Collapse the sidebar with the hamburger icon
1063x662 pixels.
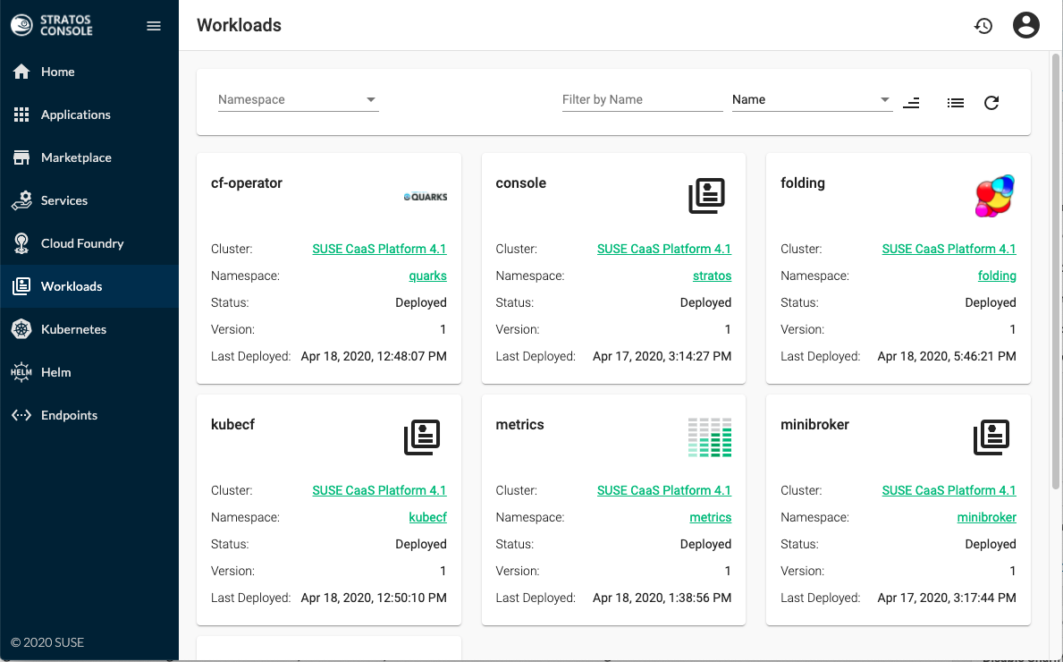(x=154, y=26)
